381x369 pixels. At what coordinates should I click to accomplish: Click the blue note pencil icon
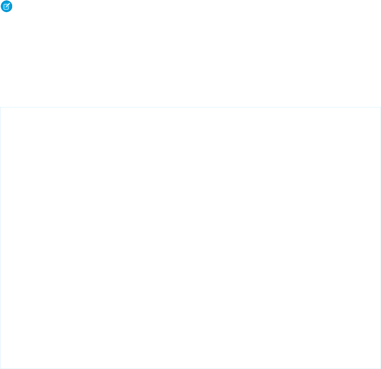tap(7, 7)
